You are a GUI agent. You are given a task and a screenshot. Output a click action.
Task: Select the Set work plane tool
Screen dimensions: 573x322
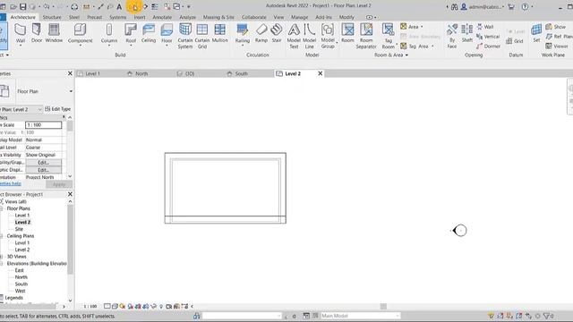coord(536,33)
